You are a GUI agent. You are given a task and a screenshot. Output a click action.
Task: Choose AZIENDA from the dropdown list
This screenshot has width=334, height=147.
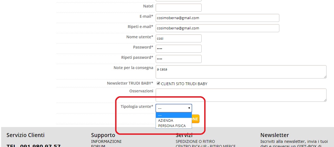tap(166, 121)
